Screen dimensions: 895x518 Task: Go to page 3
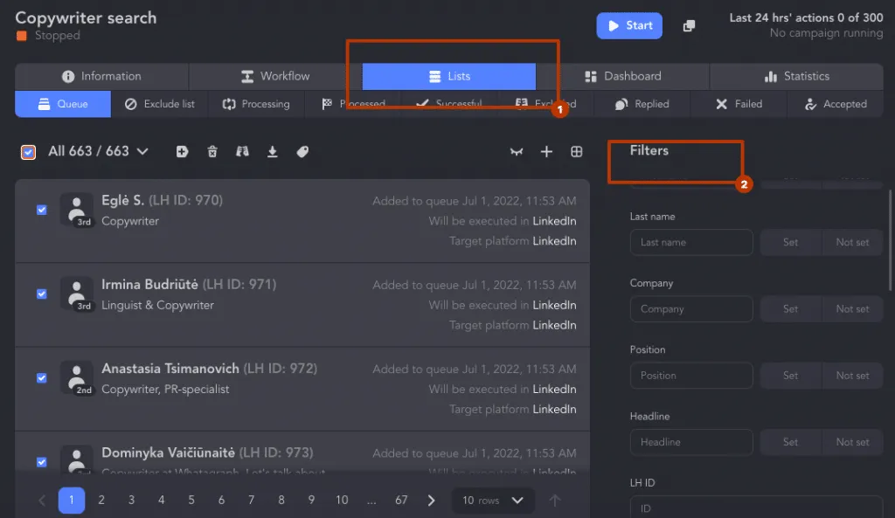click(131, 501)
